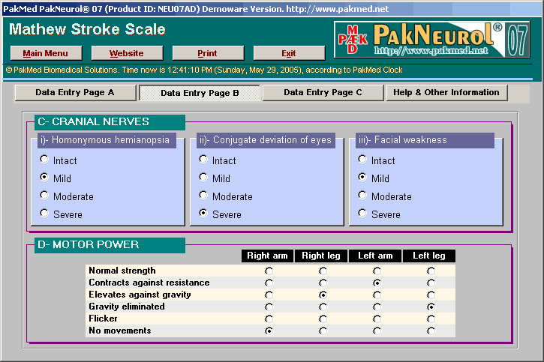Choose Severe for Homonymous hemianopsia
This screenshot has height=362, width=544.
click(x=44, y=213)
